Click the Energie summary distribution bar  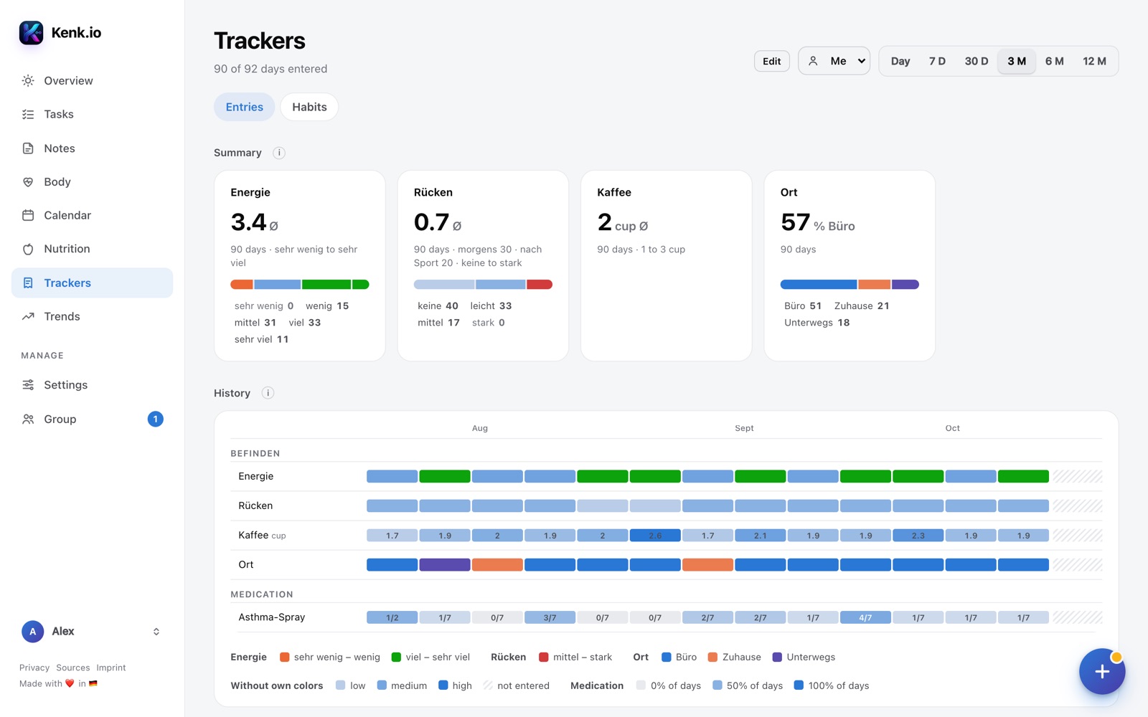tap(300, 285)
